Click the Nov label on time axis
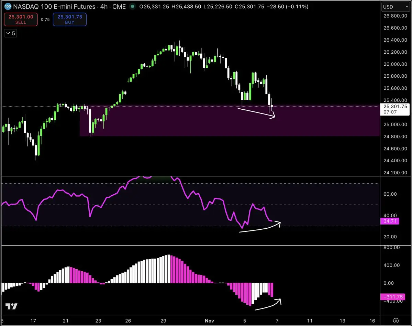This screenshot has width=412, height=326. (209, 321)
